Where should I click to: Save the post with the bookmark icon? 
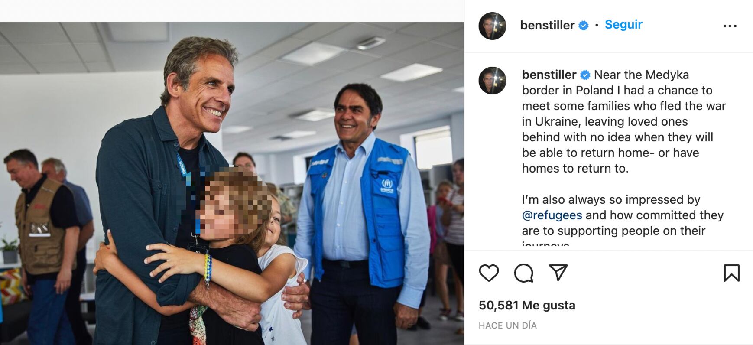click(x=731, y=273)
